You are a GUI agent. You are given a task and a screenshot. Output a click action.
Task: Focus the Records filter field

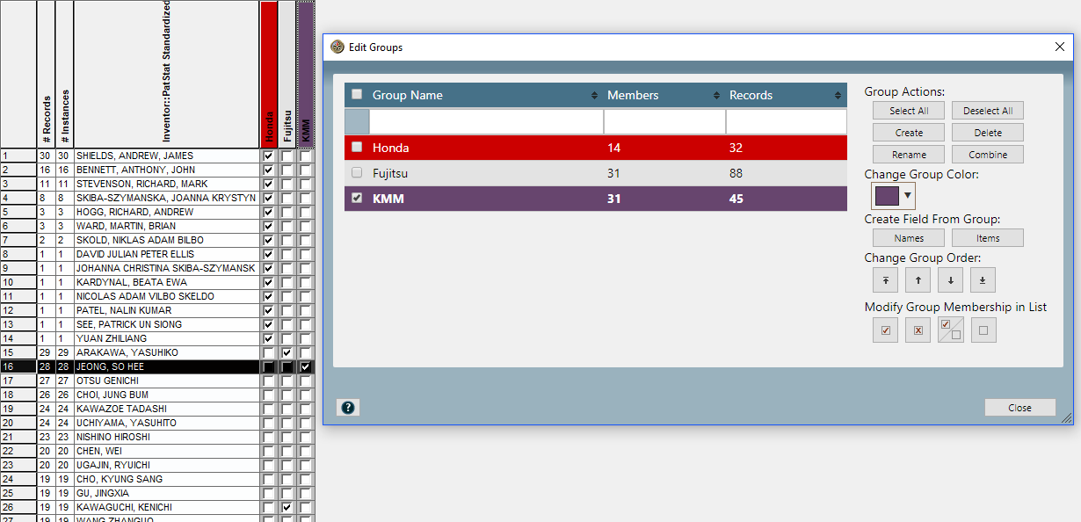[x=787, y=121]
